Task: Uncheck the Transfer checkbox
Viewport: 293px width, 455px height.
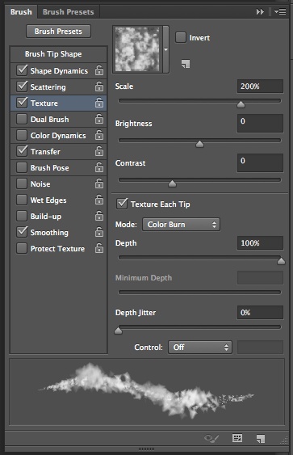Action: [22, 151]
